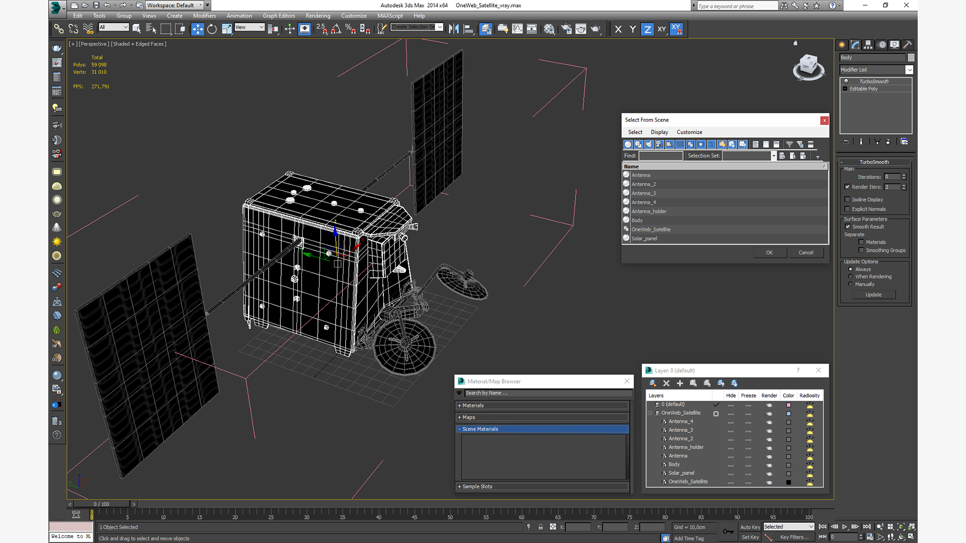Viewport: 966px width, 543px height.
Task: Toggle the Smooth Result checkbox
Action: coord(847,227)
